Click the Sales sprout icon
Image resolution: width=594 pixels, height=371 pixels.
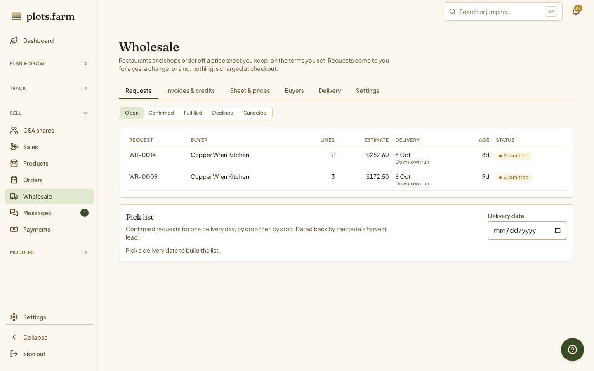[x=14, y=147]
